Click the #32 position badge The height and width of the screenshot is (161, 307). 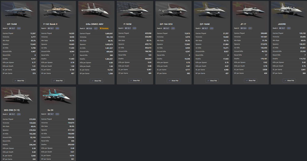(x=289, y=28)
